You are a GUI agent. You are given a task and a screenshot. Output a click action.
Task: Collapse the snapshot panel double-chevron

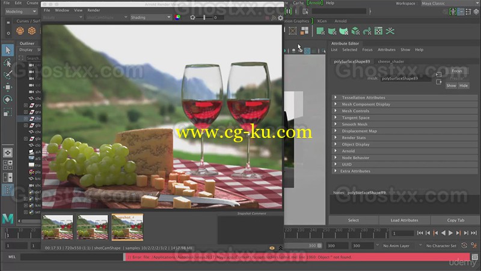tap(280, 248)
